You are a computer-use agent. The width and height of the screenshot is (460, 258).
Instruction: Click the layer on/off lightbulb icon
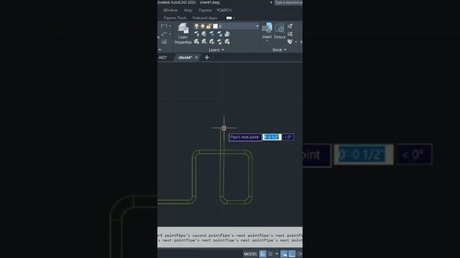pyautogui.click(x=196, y=26)
